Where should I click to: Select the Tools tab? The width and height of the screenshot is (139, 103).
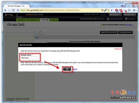[45, 20]
